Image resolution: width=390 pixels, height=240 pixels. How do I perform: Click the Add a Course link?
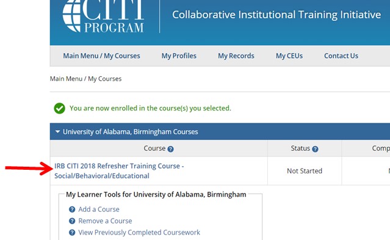[x=99, y=209]
